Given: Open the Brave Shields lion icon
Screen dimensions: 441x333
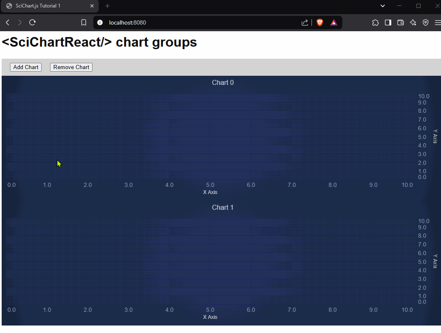Looking at the screenshot, I should (319, 22).
